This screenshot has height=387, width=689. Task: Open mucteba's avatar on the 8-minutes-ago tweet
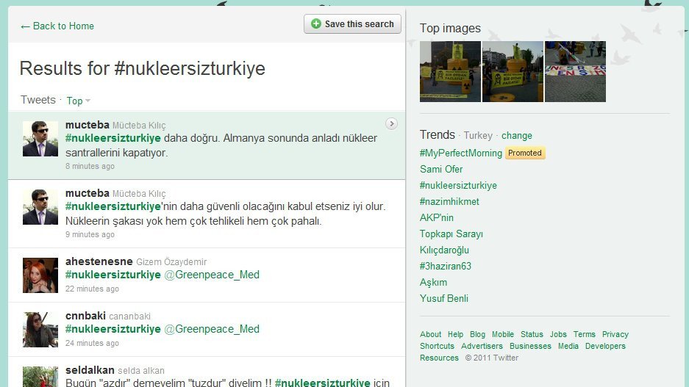[40, 139]
